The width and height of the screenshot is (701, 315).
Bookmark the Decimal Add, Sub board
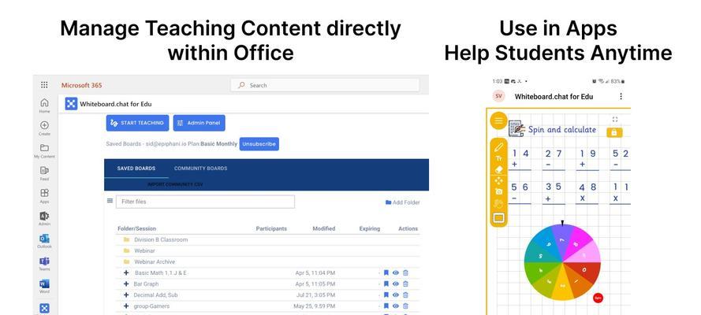386,295
